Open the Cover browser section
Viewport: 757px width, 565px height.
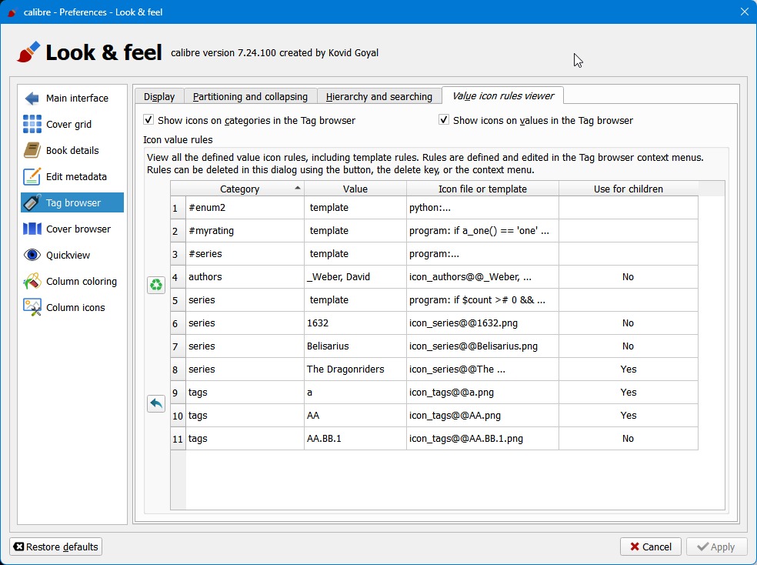[x=78, y=229]
